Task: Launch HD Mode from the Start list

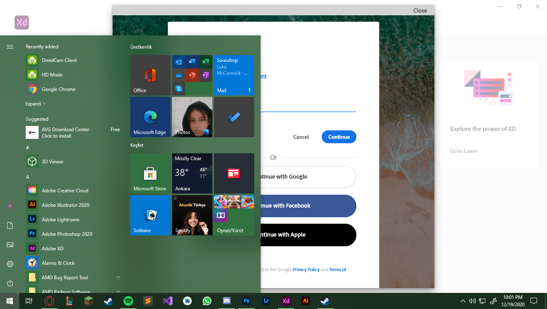Action: [73, 75]
